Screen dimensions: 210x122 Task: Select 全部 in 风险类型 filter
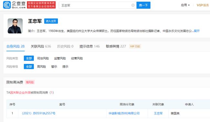pyautogui.click(x=29, y=58)
